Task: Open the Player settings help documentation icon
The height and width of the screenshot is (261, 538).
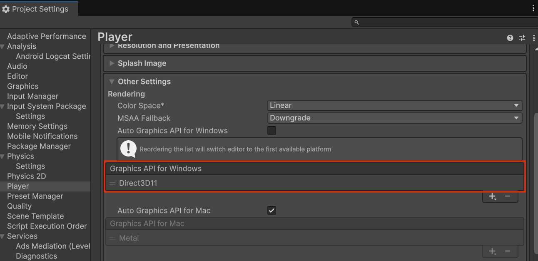Action: coord(510,37)
